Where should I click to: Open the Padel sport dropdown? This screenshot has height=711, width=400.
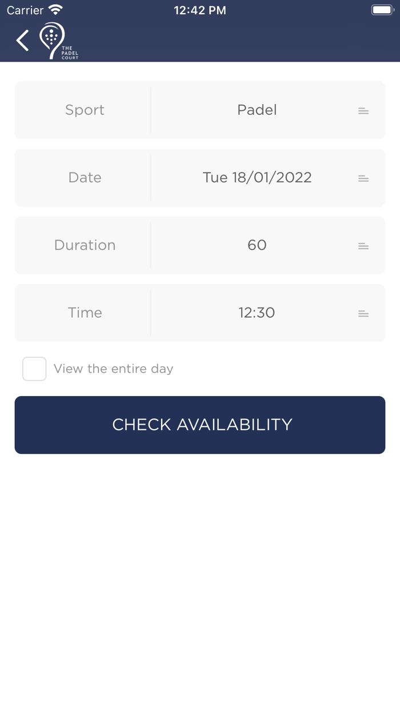(x=257, y=110)
